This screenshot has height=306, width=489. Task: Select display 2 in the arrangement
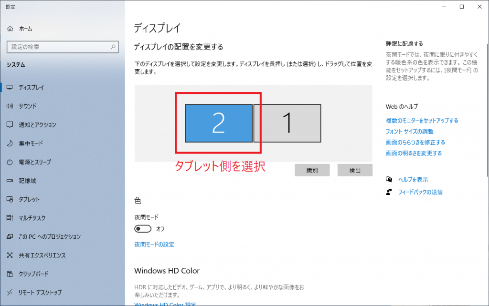219,123
